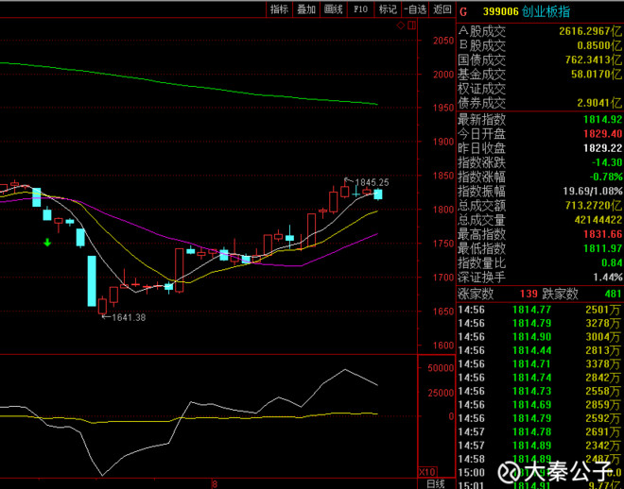Screen dimensions: 624x489
Task: Click the 涨家数 advancing count row
Action: 485,294
